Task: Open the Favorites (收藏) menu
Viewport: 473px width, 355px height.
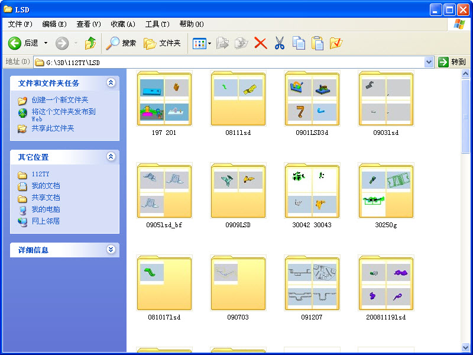Action: pyautogui.click(x=123, y=24)
